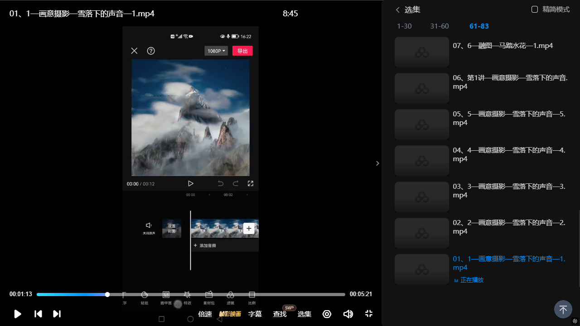Skip to the next video

click(57, 314)
